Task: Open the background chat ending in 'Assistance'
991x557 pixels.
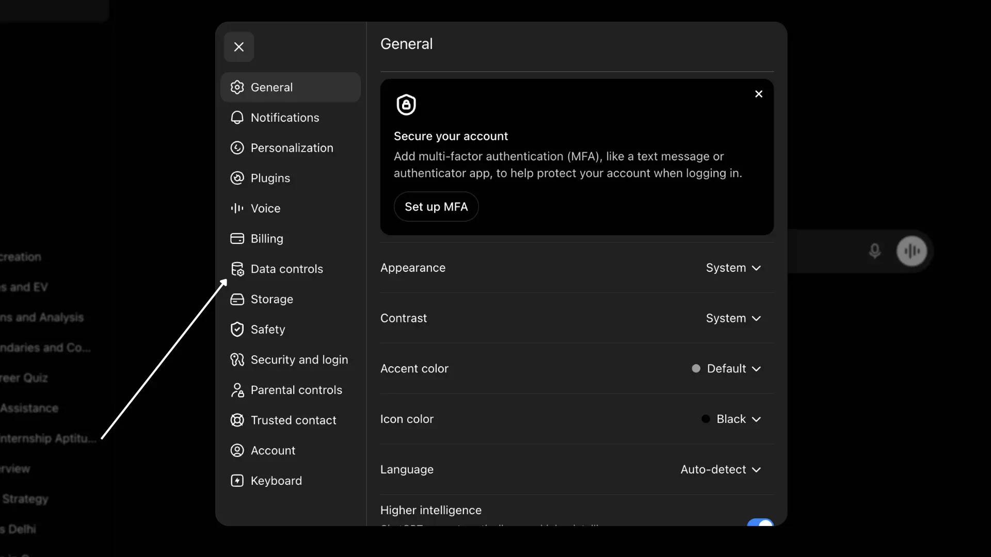Action: pos(29,408)
